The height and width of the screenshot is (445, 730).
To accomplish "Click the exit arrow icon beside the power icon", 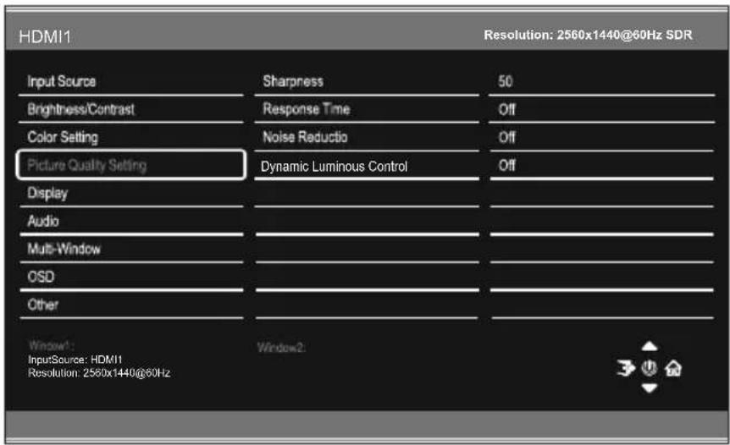I will click(626, 368).
